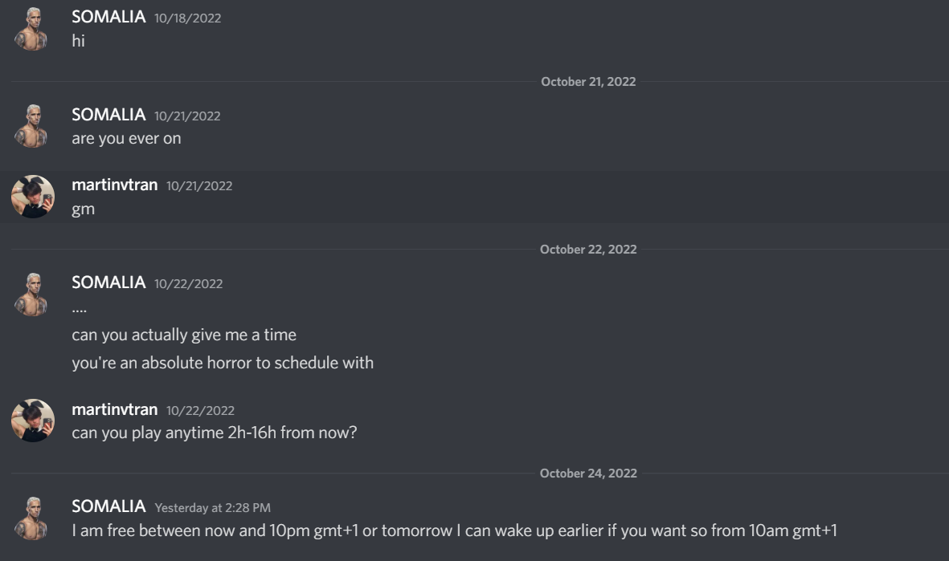The height and width of the screenshot is (561, 949).
Task: Select the "can you play anytime 2h-16h" message
Action: click(226, 433)
